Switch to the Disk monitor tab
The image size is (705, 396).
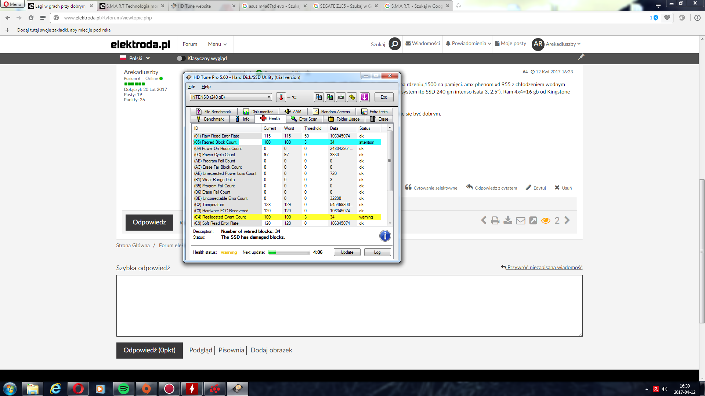pyautogui.click(x=258, y=112)
